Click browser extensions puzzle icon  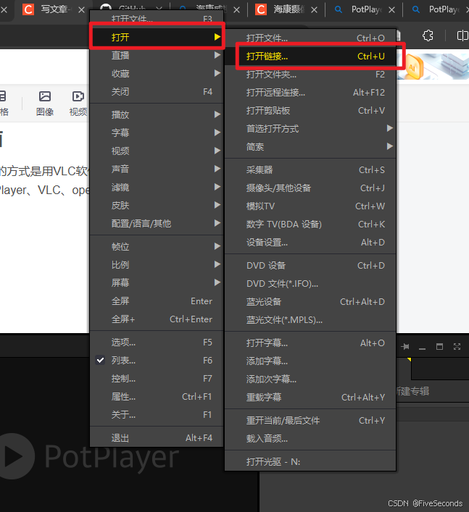tap(428, 35)
